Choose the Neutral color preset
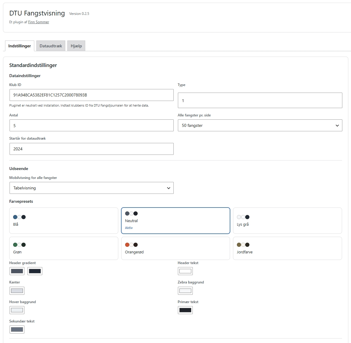 point(175,221)
